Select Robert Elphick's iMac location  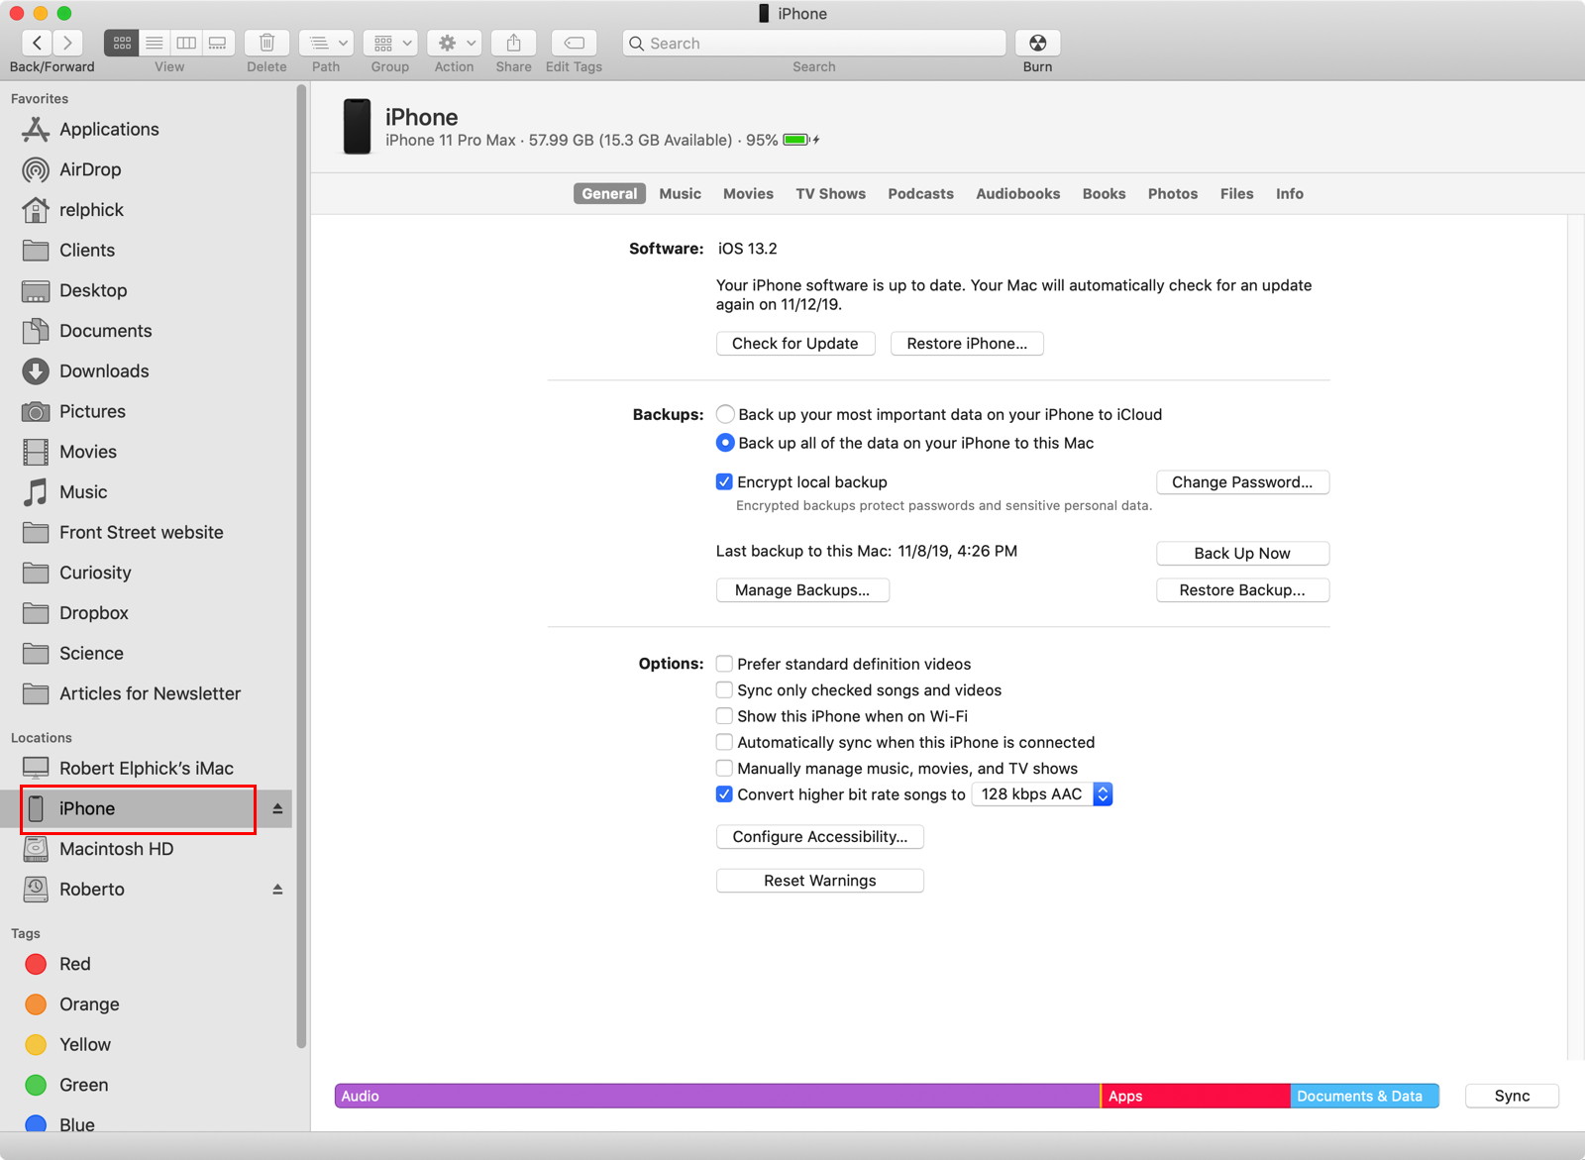pyautogui.click(x=147, y=768)
